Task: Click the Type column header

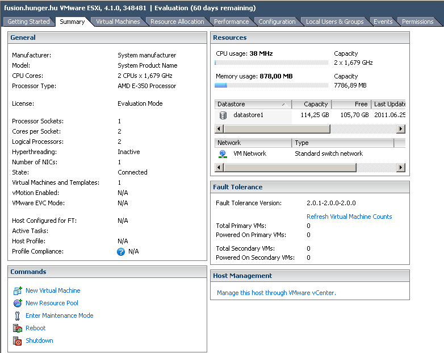Action: (x=342, y=143)
